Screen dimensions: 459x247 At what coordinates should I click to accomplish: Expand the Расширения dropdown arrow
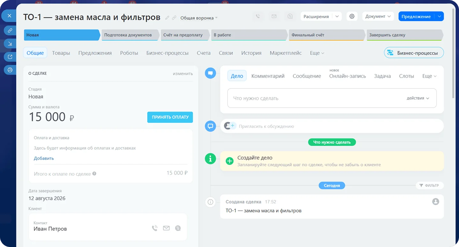click(337, 17)
